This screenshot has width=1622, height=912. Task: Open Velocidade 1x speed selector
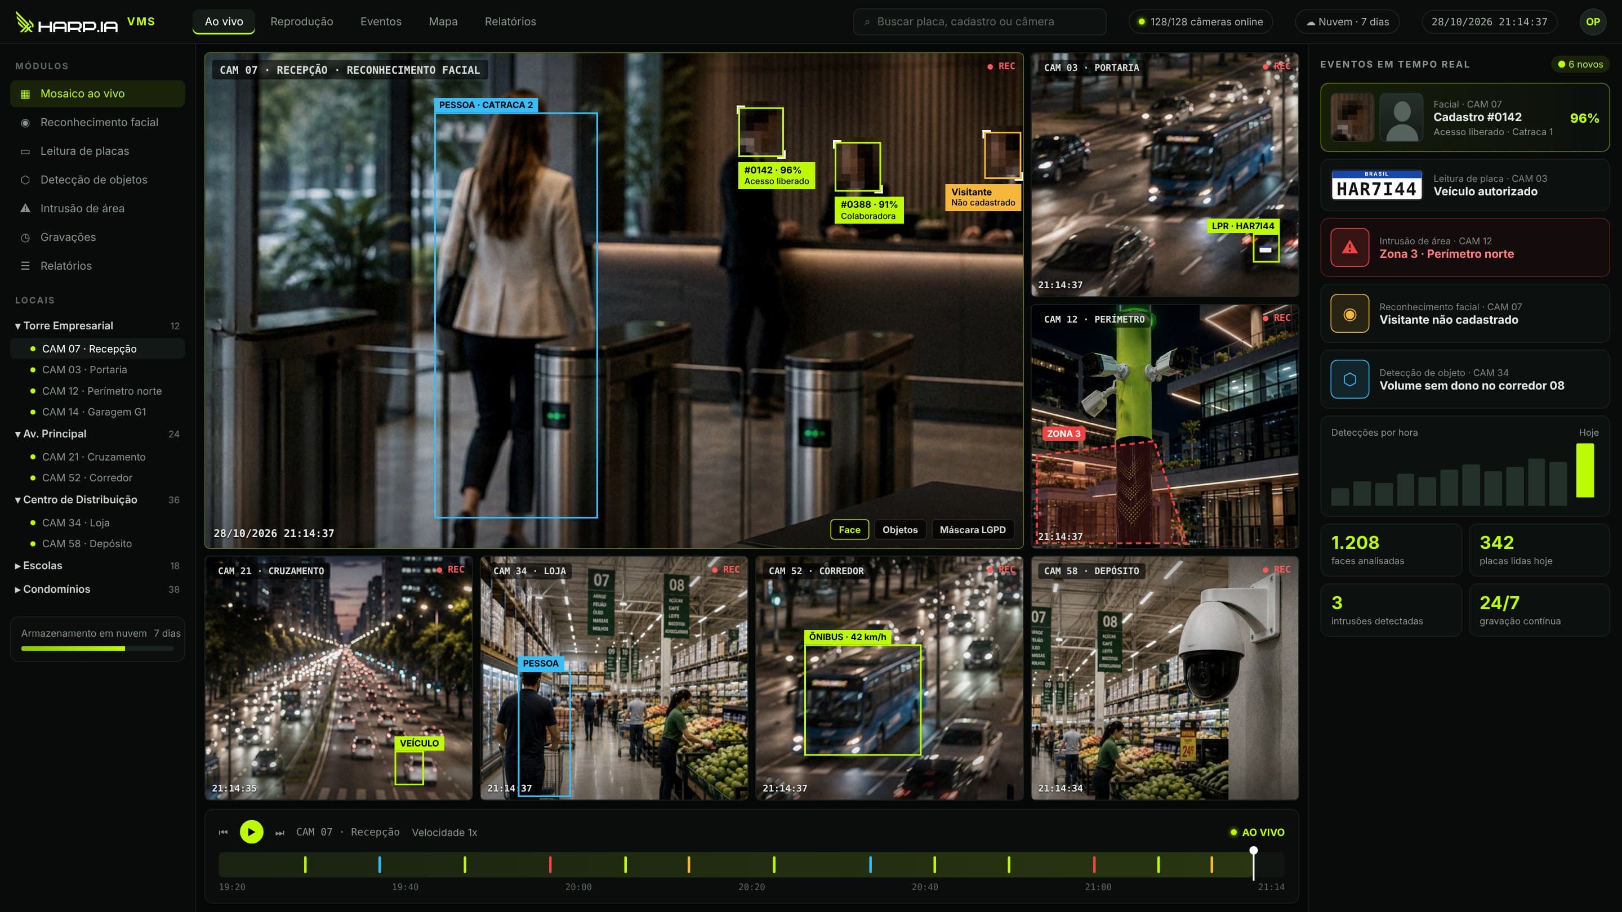point(444,832)
